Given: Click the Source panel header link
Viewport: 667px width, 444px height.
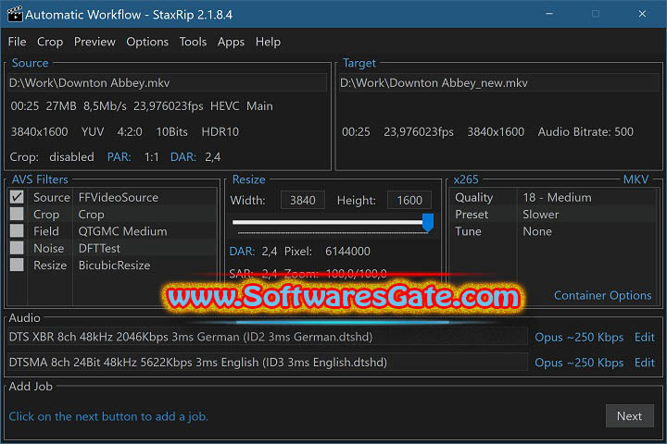Looking at the screenshot, I should (x=30, y=63).
